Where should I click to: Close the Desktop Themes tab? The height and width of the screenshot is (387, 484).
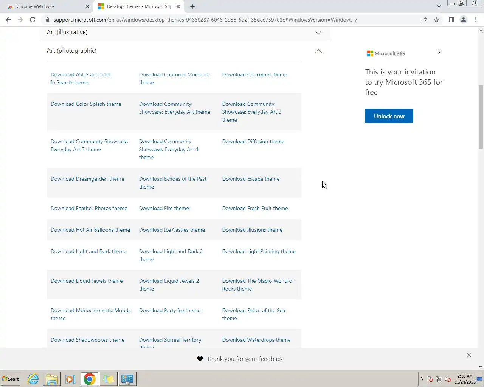[x=178, y=6]
